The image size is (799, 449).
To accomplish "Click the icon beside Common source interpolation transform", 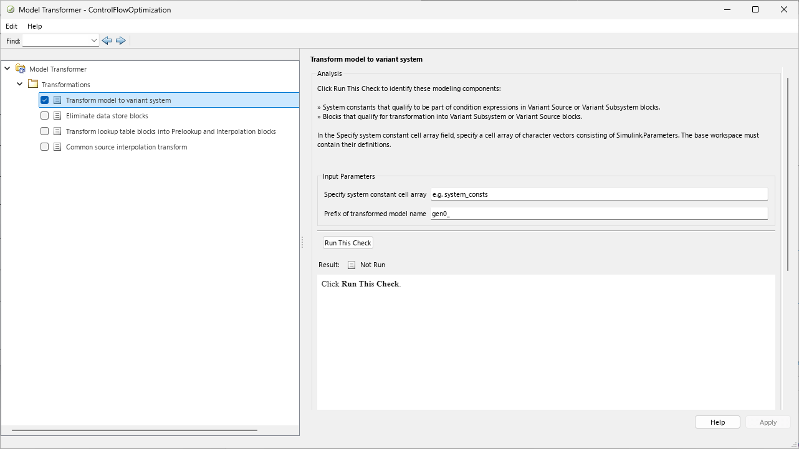I will pyautogui.click(x=57, y=147).
